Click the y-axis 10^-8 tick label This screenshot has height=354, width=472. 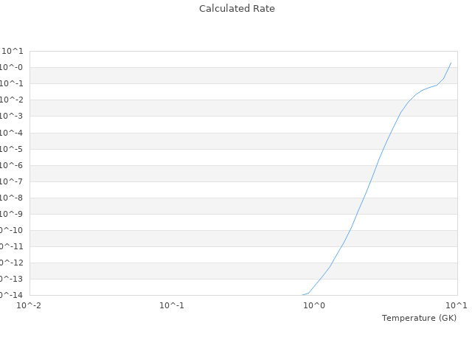tap(12, 198)
